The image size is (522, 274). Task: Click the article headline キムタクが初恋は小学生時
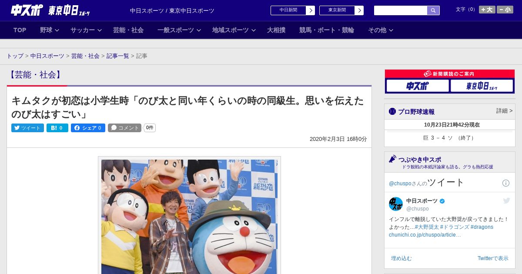(187, 107)
